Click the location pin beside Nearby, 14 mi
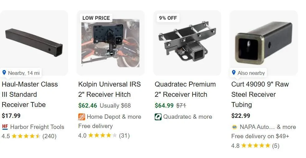The height and width of the screenshot is (158, 306). click(4, 73)
